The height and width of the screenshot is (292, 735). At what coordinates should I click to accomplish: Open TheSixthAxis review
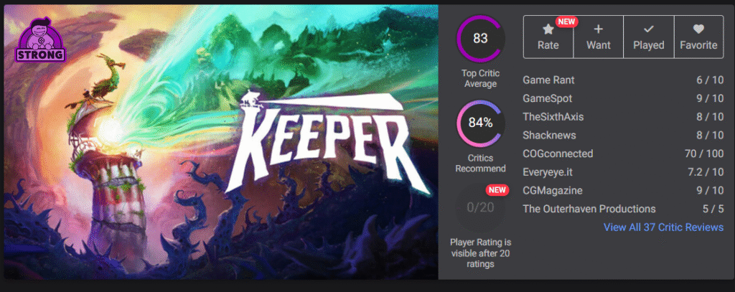[x=556, y=116]
